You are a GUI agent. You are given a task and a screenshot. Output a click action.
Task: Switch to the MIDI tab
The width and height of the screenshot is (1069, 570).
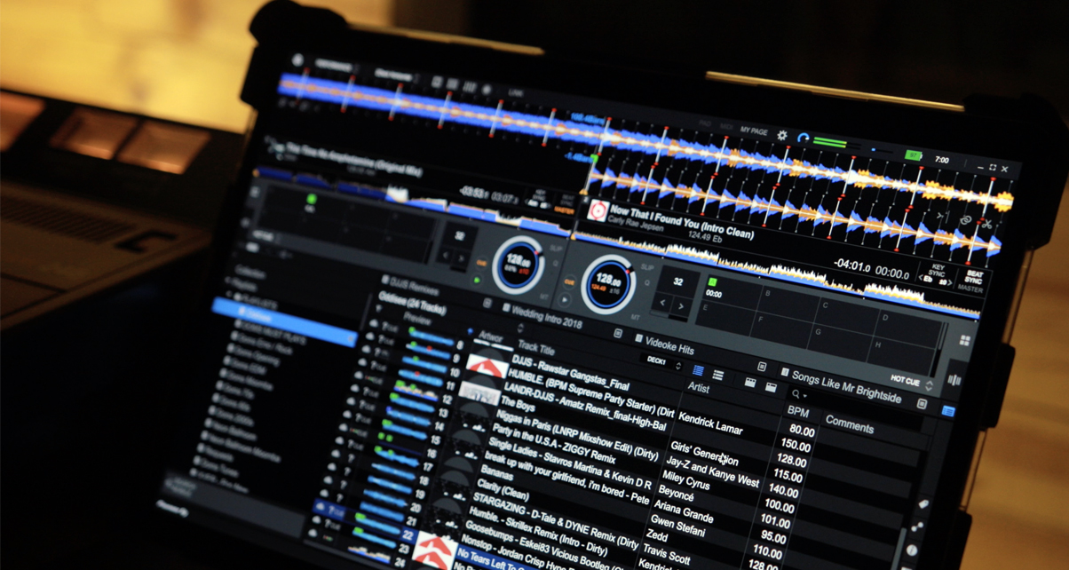click(727, 128)
